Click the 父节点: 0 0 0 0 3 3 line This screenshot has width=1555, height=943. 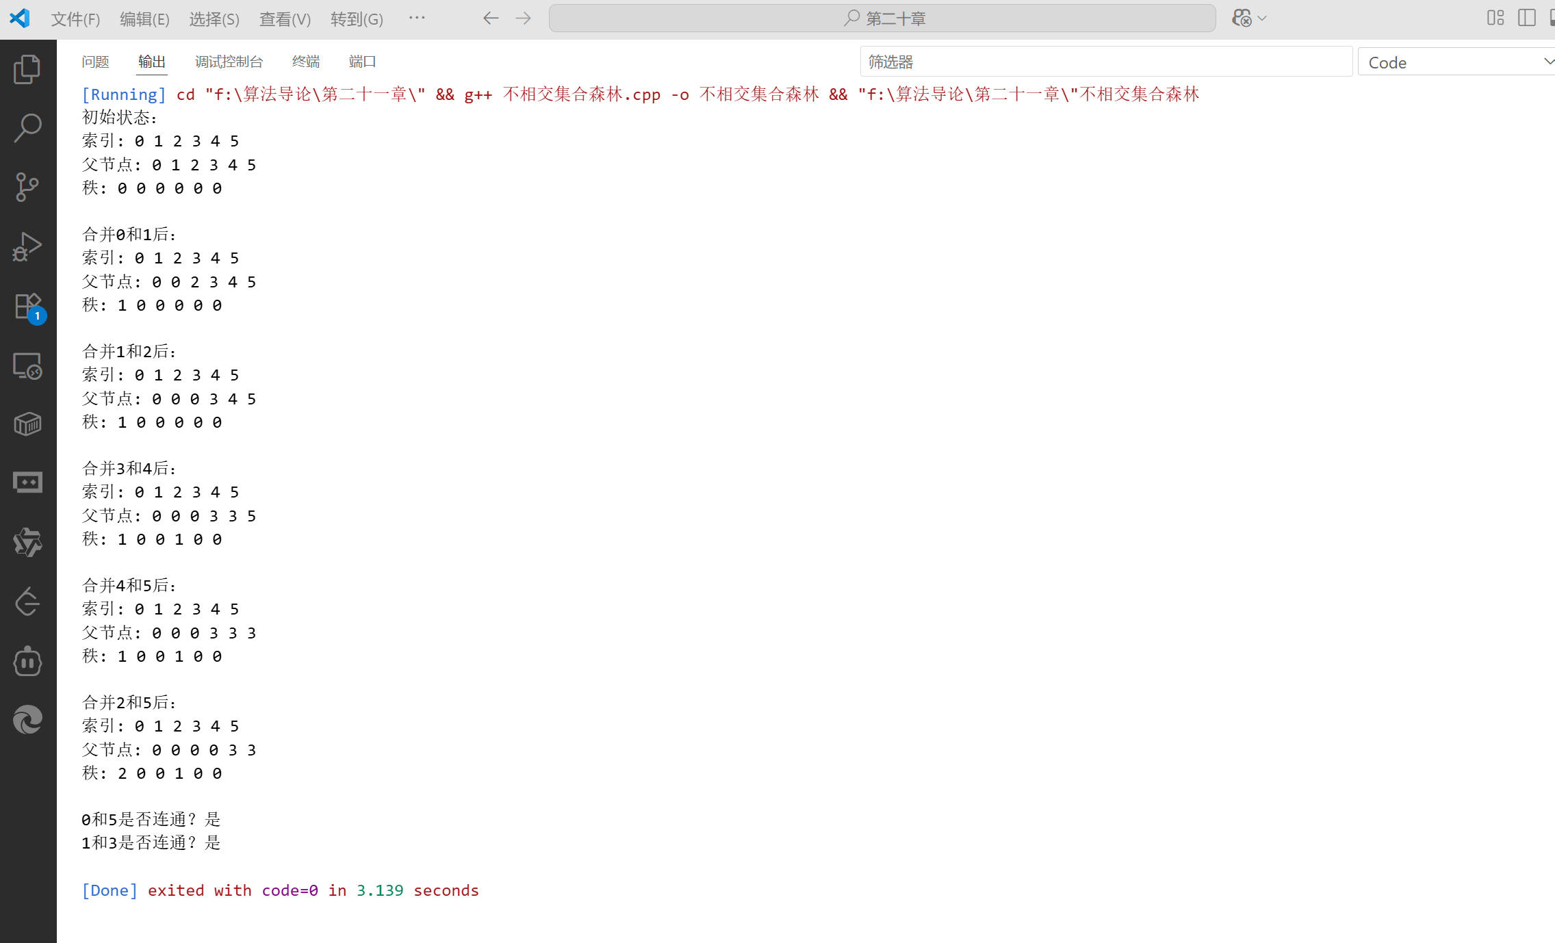click(x=169, y=750)
